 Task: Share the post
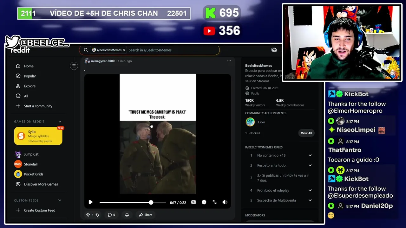coord(145,215)
